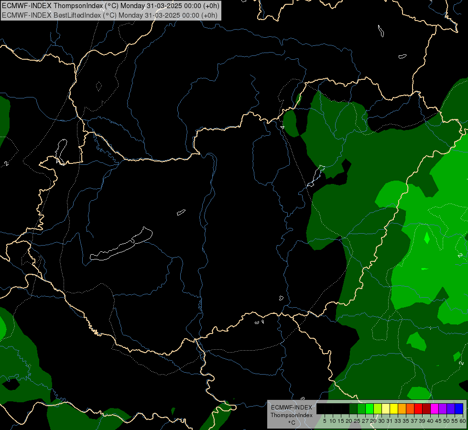Screen dimensions: 468x430
Task: Click the legend value label 25
Action: (x=357, y=421)
